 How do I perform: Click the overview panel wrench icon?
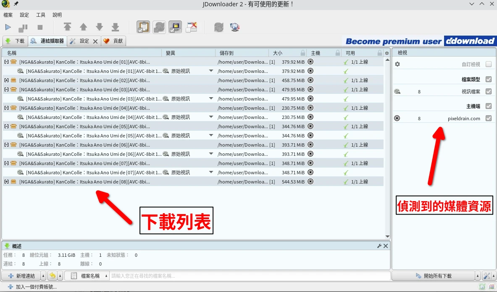click(x=379, y=246)
